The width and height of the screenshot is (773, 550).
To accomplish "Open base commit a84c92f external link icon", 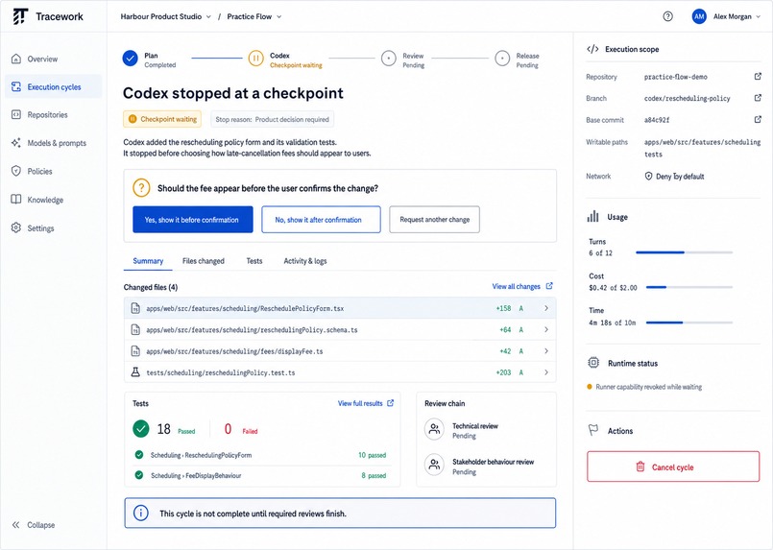I will point(758,119).
